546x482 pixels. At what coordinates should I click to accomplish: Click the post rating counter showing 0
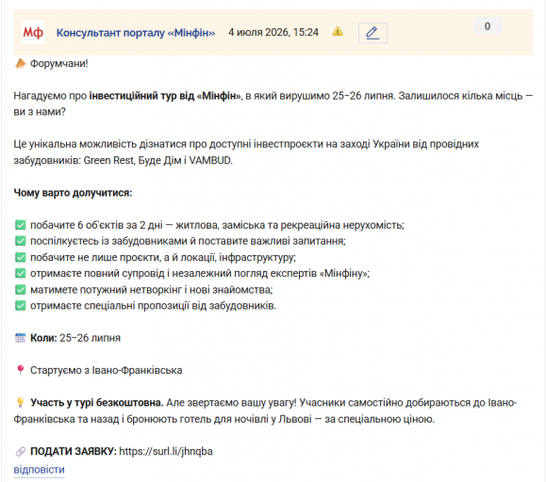pyautogui.click(x=488, y=26)
